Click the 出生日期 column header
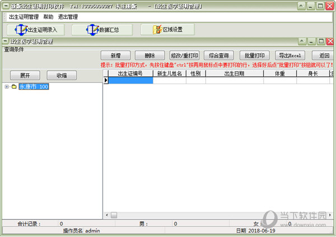Image resolution: width=336 pixels, height=237 pixels. click(235, 73)
